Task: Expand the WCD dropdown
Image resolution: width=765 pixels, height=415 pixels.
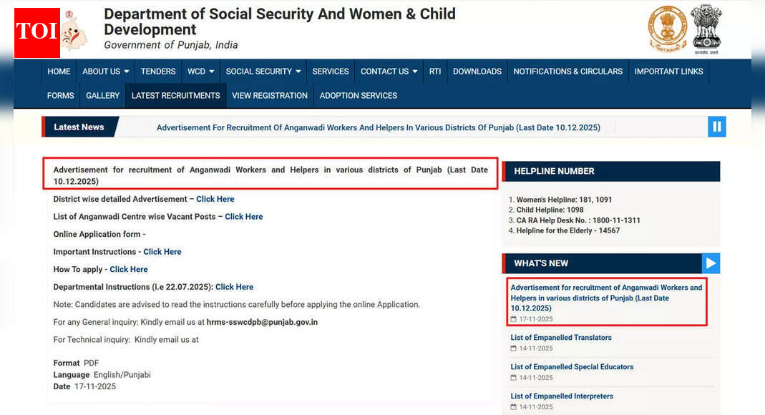Action: 200,71
